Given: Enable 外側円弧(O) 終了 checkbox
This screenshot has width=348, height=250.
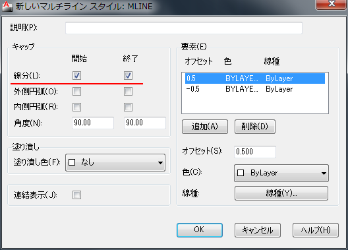Looking at the screenshot, I should 129,92.
